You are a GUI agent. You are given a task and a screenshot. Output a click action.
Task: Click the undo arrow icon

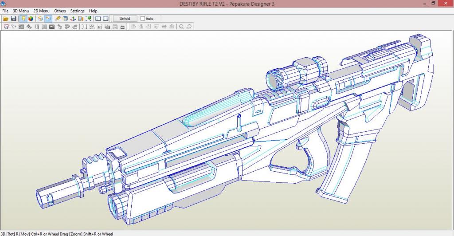(67, 27)
